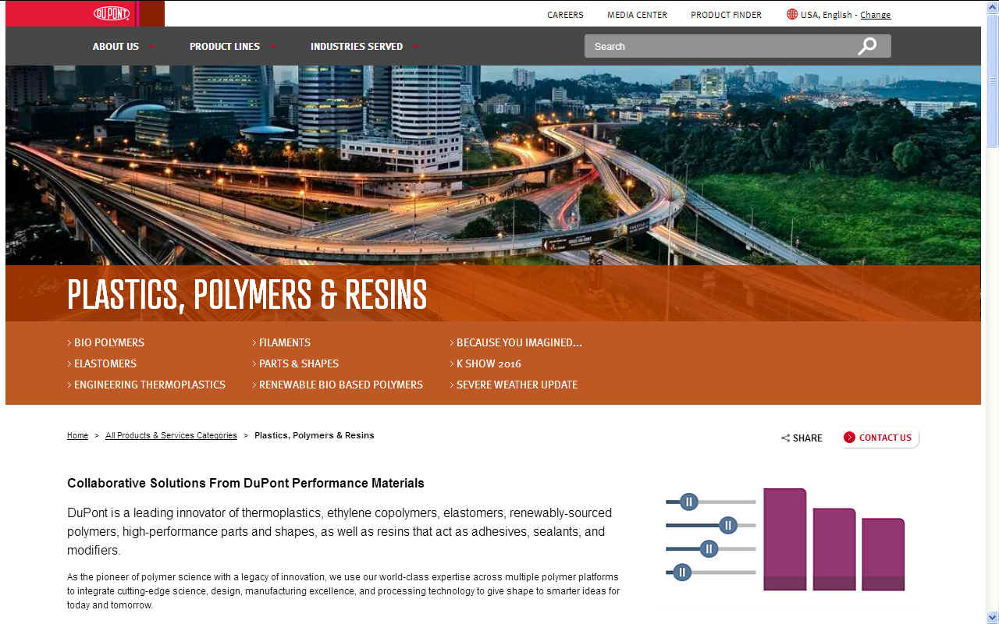Focus the Search input field
This screenshot has width=999, height=624.
click(x=718, y=46)
